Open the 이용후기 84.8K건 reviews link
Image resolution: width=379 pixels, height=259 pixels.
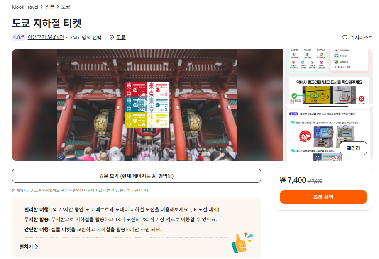[x=46, y=37]
